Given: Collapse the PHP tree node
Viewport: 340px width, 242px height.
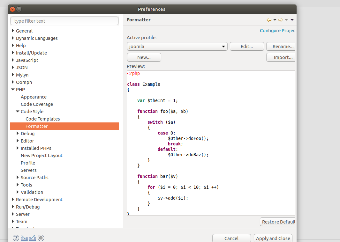Looking at the screenshot, I should click(13, 90).
